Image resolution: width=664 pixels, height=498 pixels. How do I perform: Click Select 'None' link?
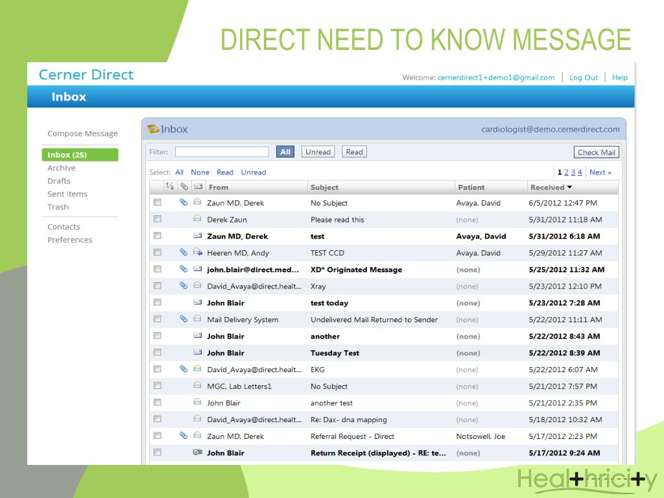(200, 172)
